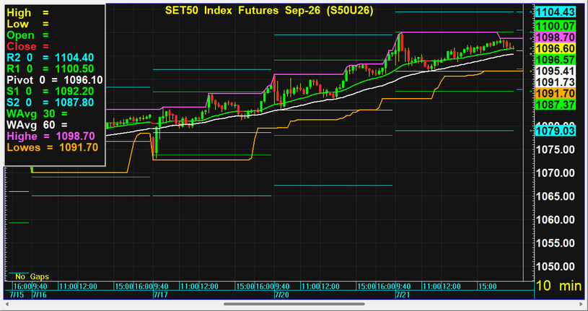Click the yellow 1096.60 price tag
The width and height of the screenshot is (588, 311).
(556, 48)
